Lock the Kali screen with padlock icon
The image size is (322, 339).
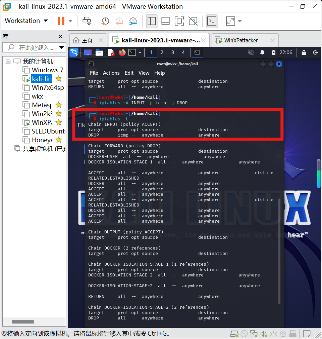tap(304, 52)
